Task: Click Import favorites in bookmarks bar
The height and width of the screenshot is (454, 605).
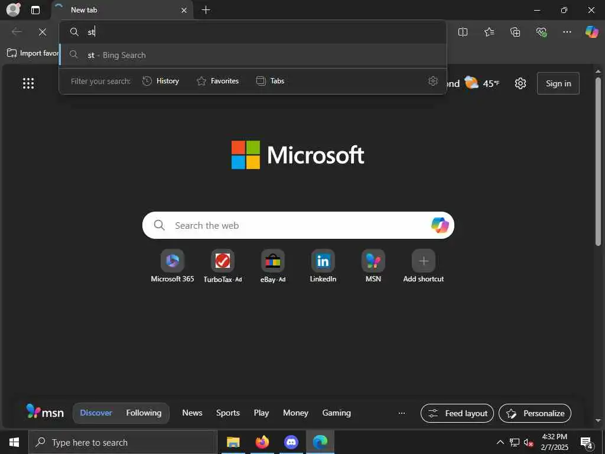Action: [x=33, y=53]
